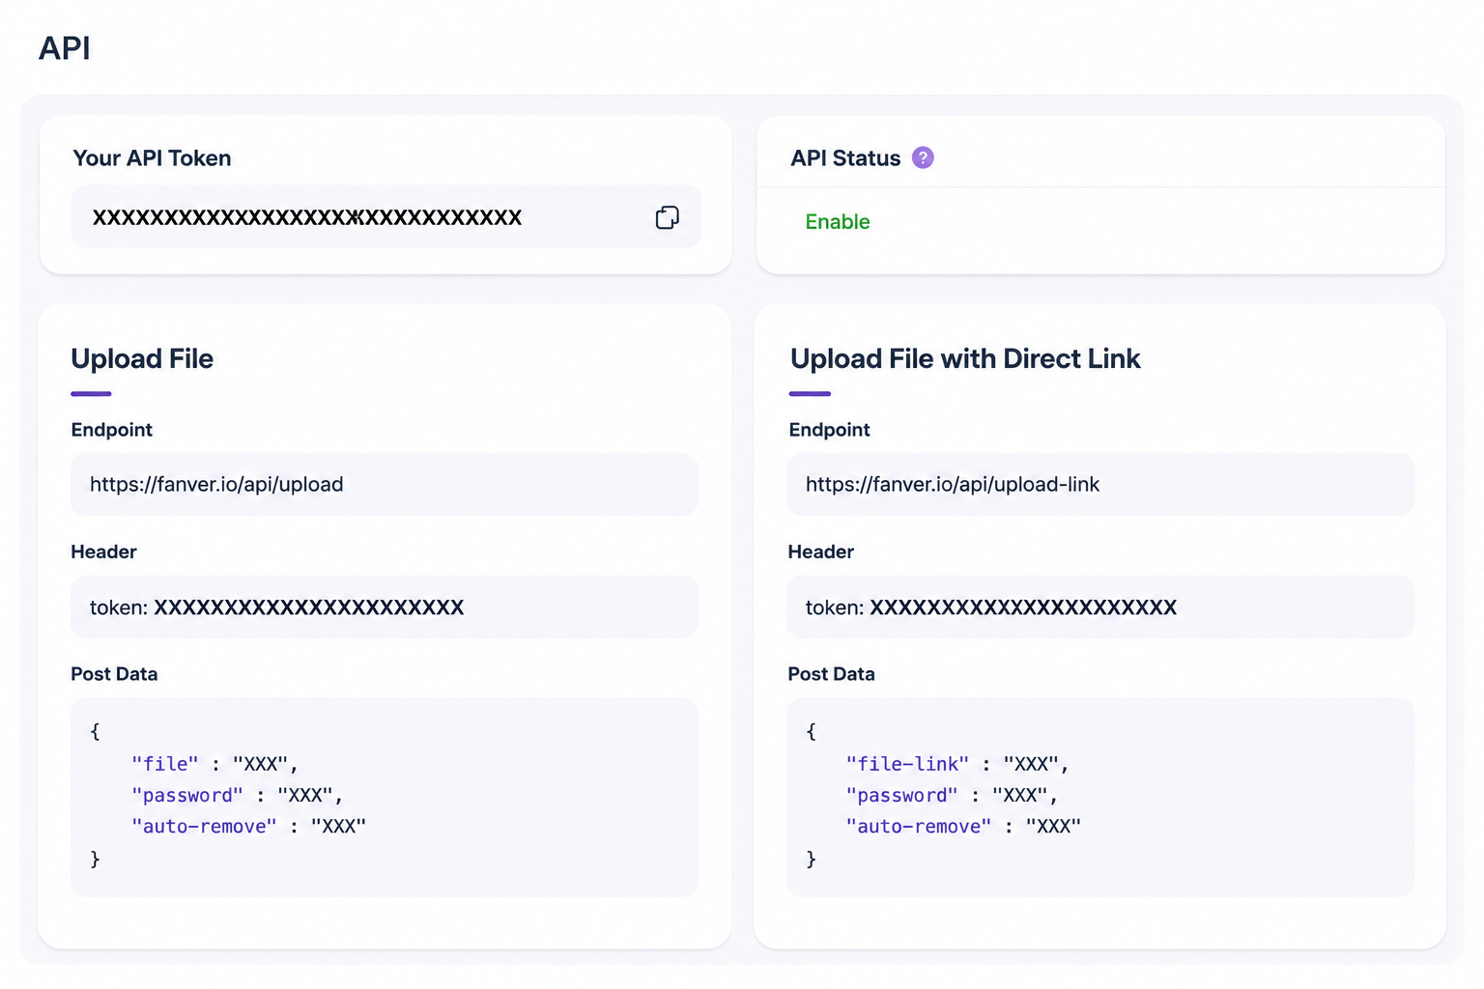Select the API token field
Viewport: 1484px width, 989px height.
(385, 216)
